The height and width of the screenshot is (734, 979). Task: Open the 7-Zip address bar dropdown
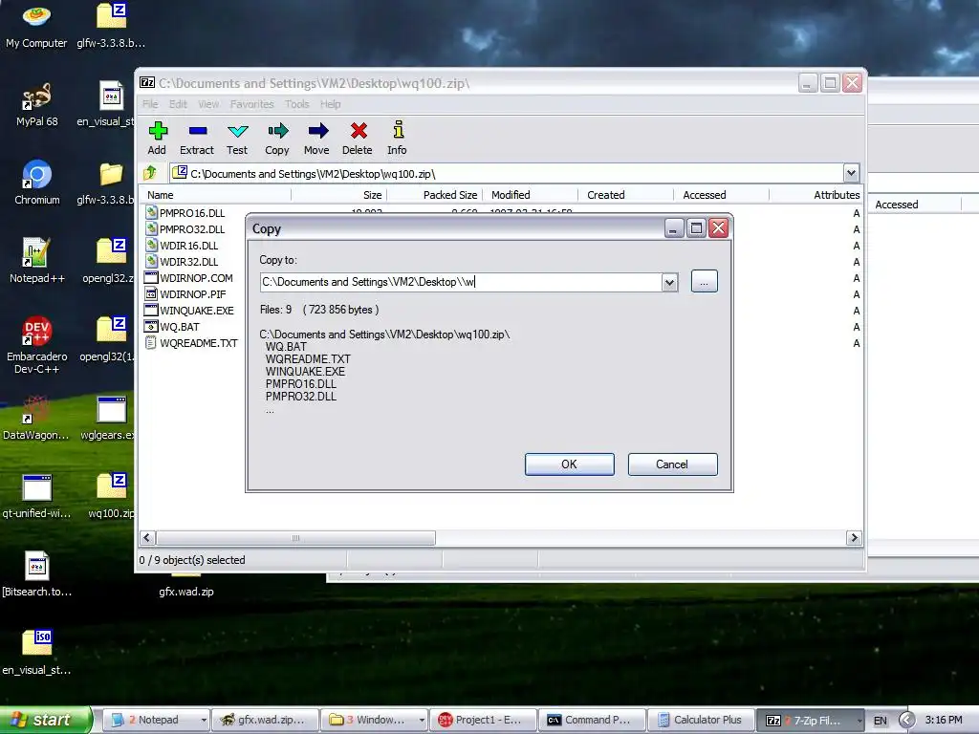click(851, 173)
